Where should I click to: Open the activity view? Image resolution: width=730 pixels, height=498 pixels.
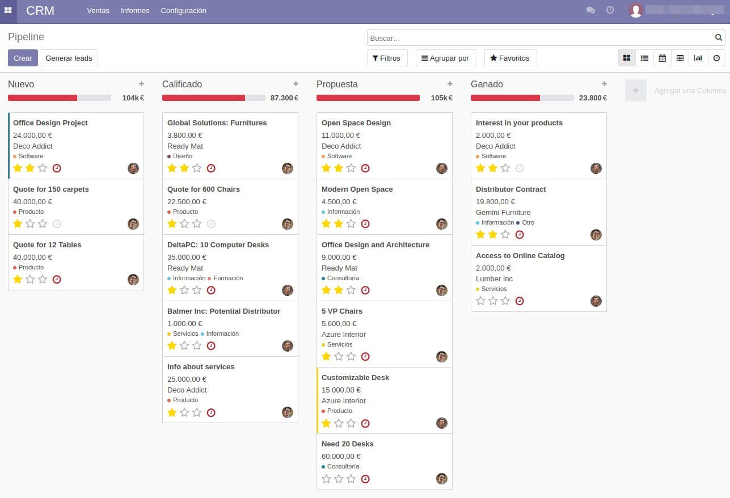point(716,57)
